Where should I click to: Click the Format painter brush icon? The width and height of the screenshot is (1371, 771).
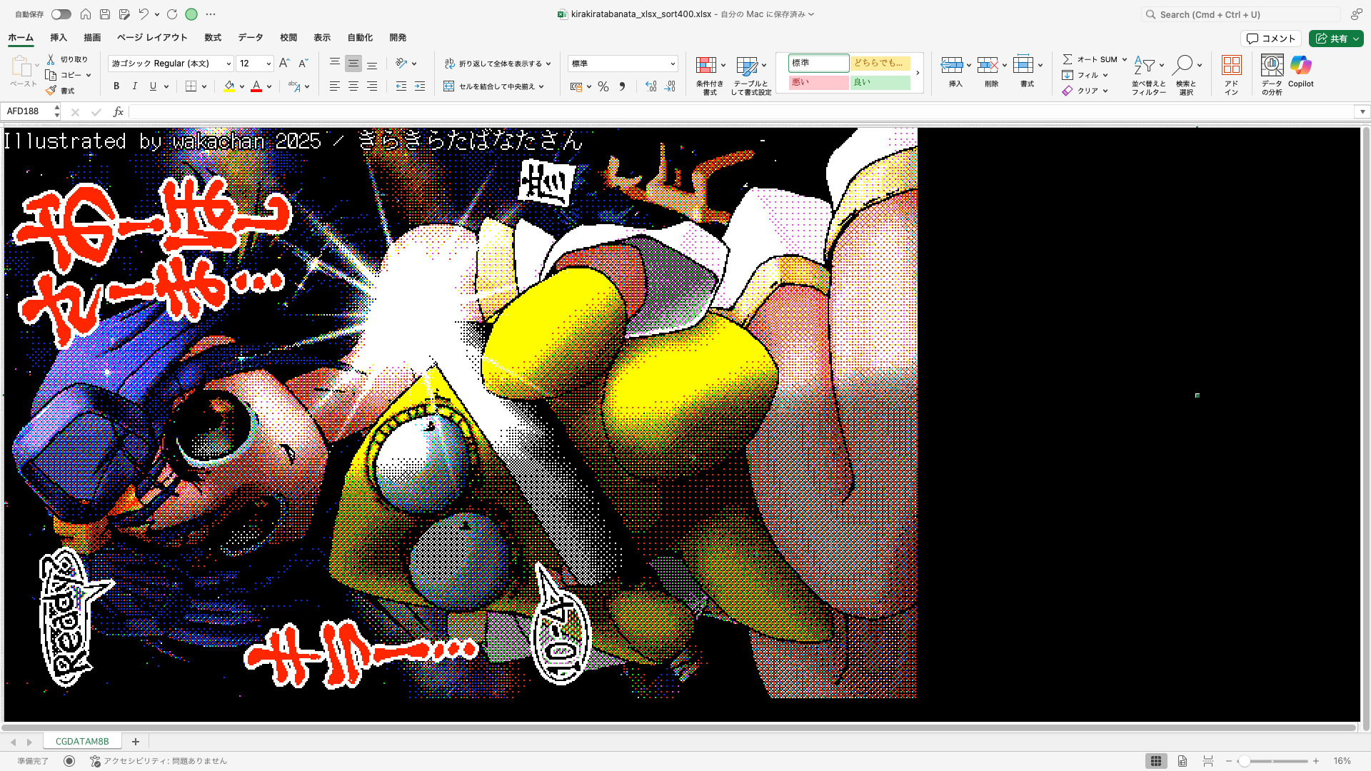click(x=51, y=91)
